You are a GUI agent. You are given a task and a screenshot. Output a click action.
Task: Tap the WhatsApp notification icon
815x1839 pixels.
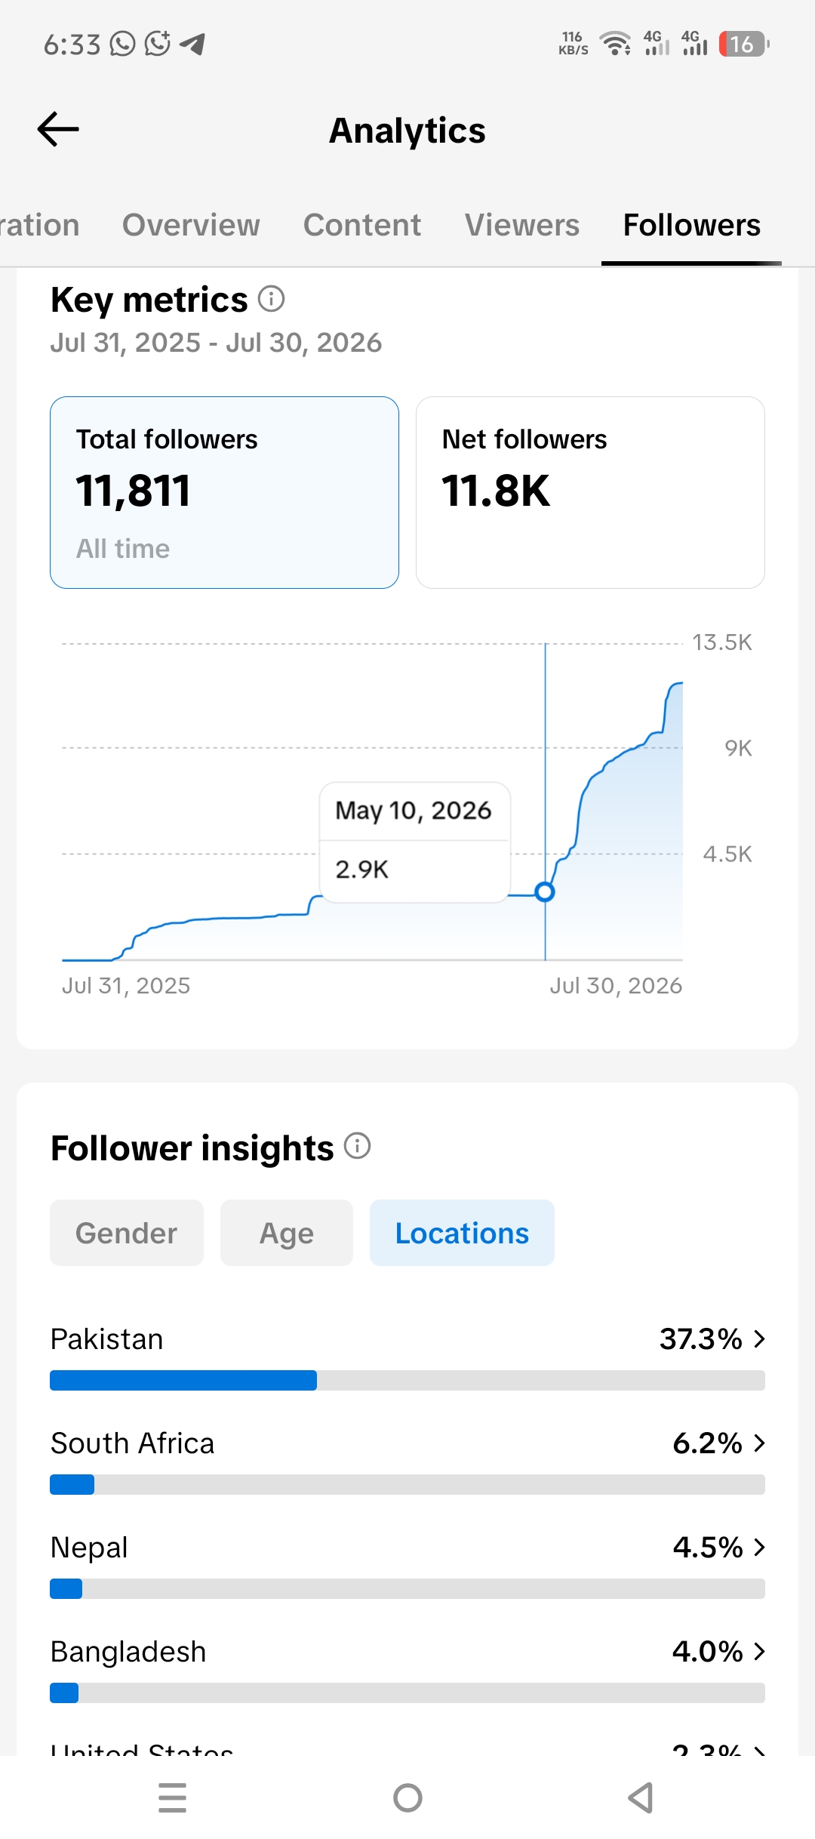coord(122,44)
